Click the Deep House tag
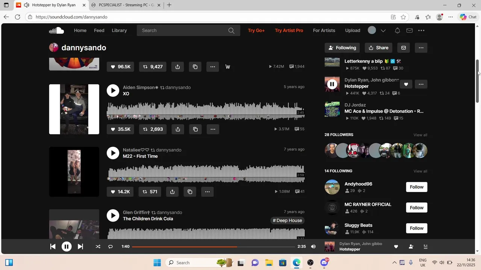Viewport: 481px width, 270px height. point(287,220)
